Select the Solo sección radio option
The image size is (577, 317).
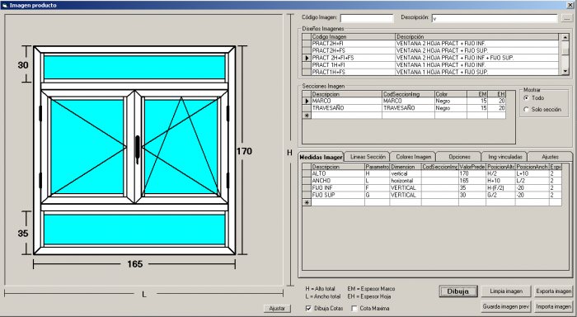[x=526, y=110]
